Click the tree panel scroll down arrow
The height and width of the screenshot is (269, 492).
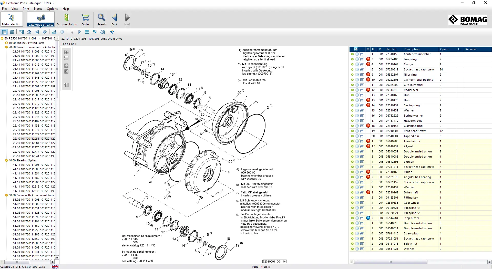pos(57,257)
